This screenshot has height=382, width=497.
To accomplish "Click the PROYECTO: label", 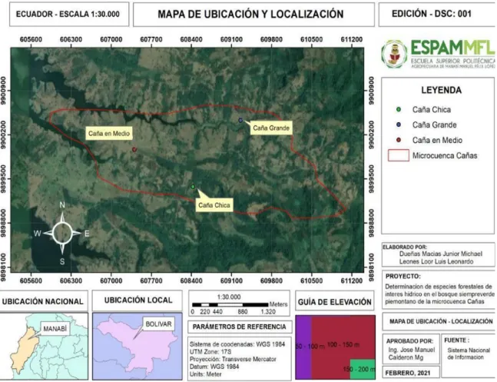I will (403, 277).
